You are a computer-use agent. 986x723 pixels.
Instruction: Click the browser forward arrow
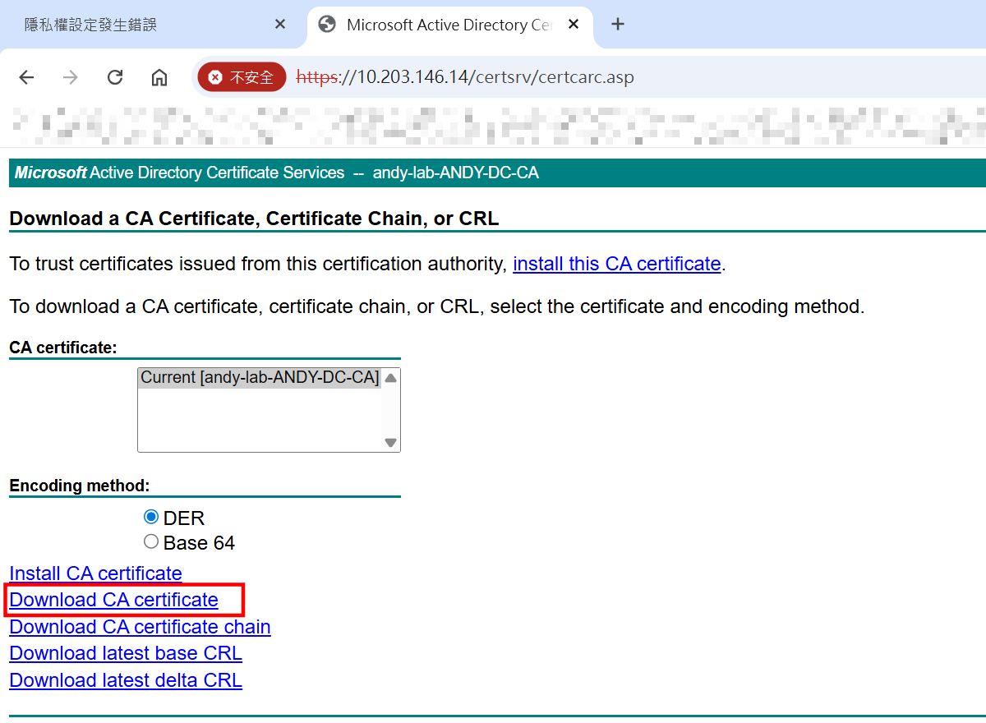(x=71, y=77)
